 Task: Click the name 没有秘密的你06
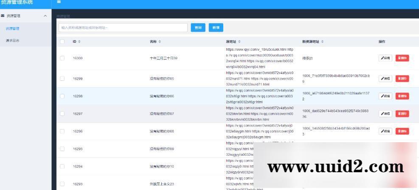coord(162,96)
